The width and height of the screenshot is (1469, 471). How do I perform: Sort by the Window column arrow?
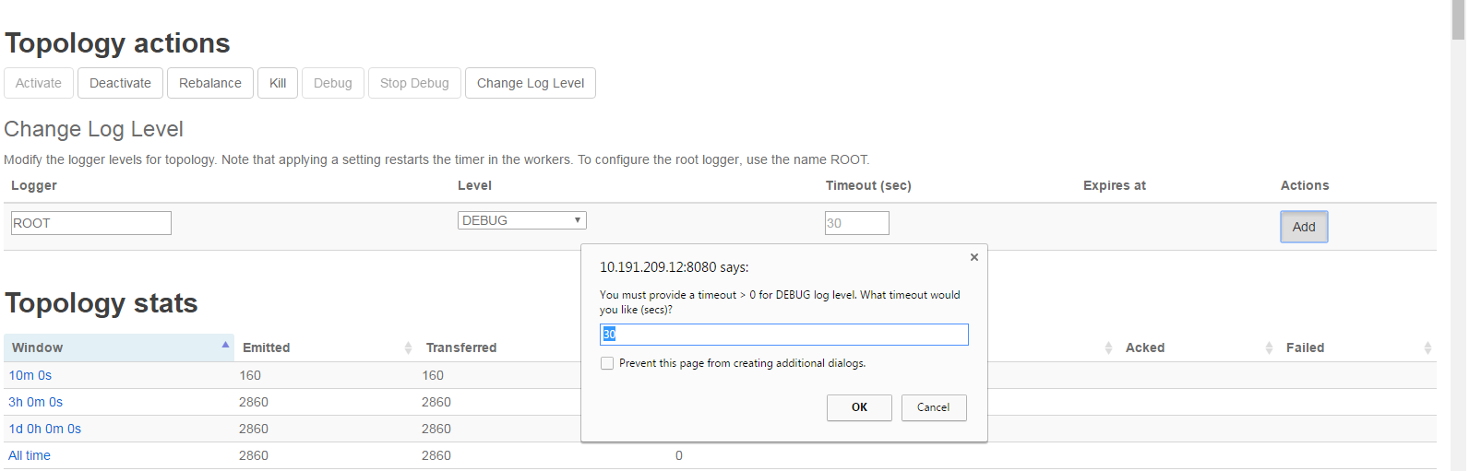point(225,346)
